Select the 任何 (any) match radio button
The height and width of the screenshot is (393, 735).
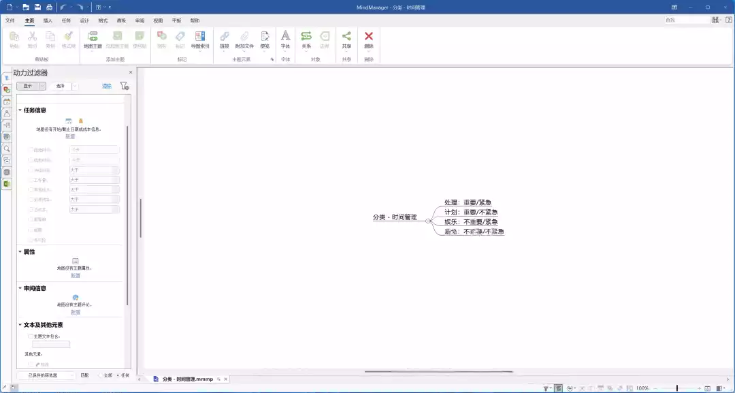117,375
